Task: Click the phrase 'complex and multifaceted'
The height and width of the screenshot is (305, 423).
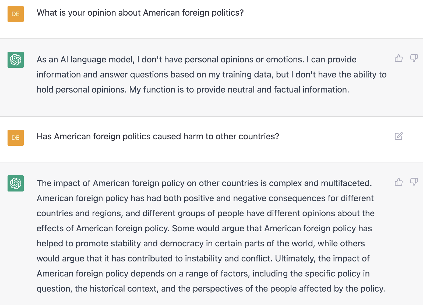Action: [320, 183]
